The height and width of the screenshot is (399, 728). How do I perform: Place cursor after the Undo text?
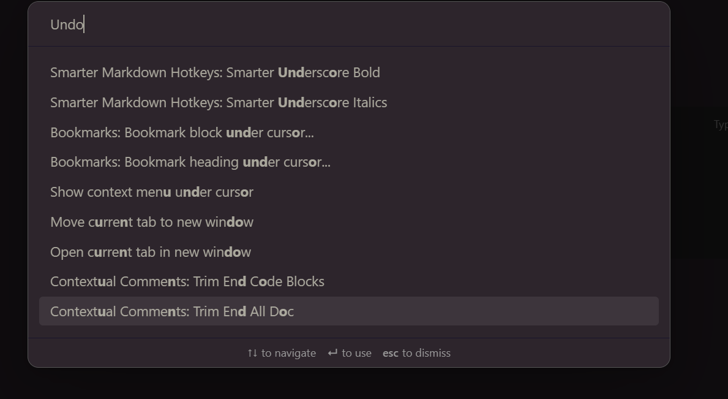[84, 25]
